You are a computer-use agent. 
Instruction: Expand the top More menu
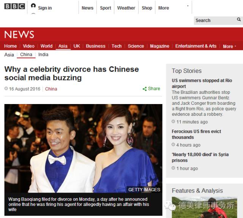tap(164, 8)
